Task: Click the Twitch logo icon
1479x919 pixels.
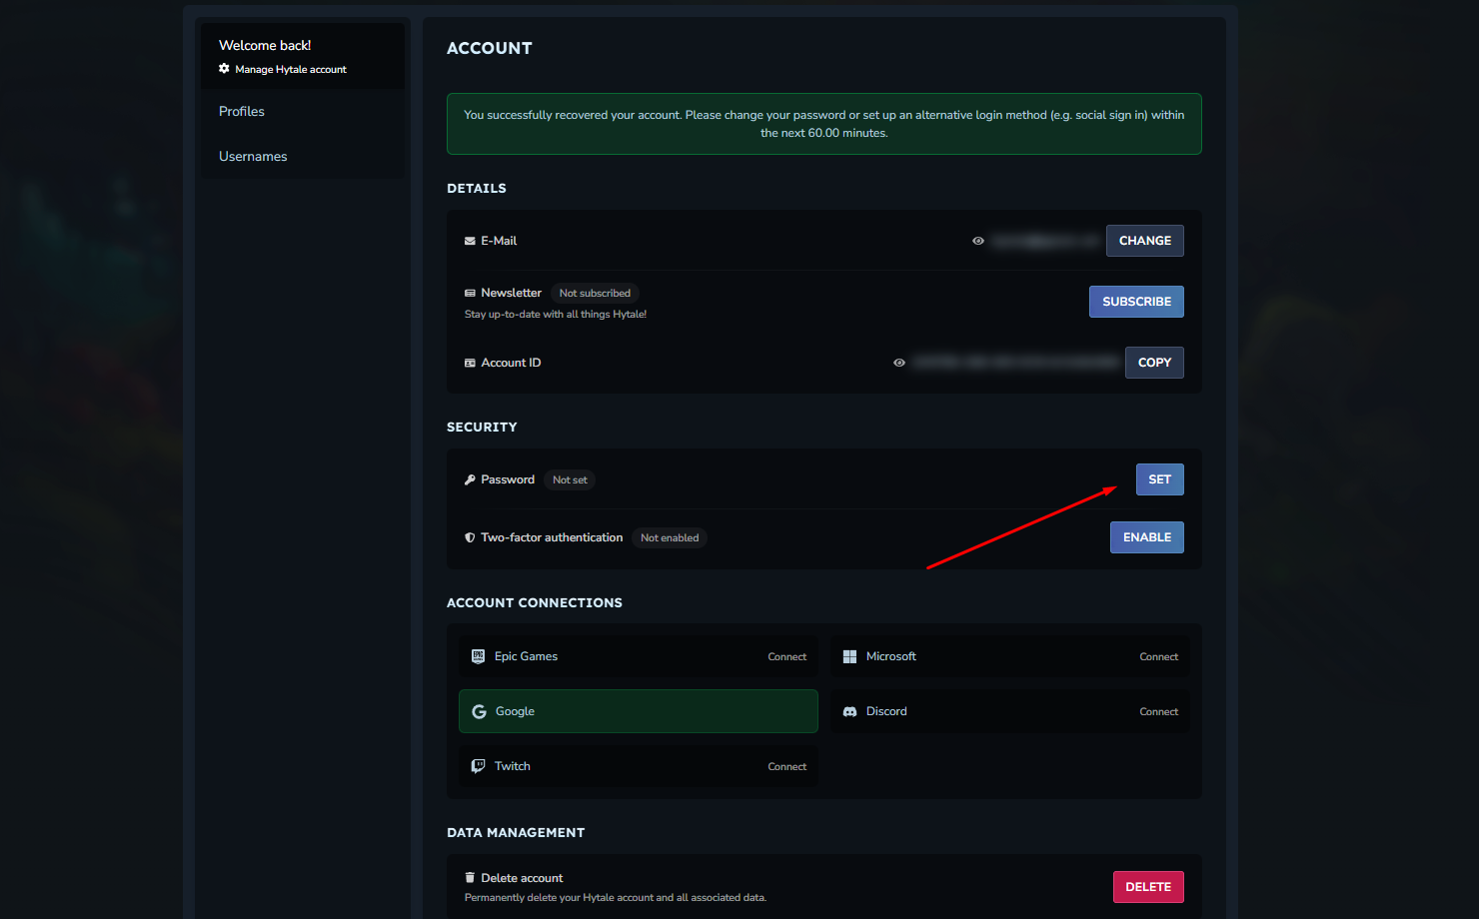Action: [x=478, y=766]
